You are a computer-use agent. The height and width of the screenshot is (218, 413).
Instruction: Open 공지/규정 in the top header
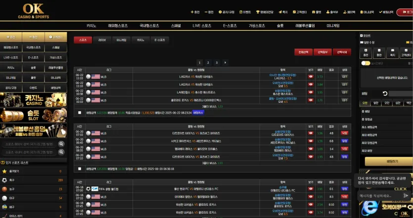tap(227, 12)
